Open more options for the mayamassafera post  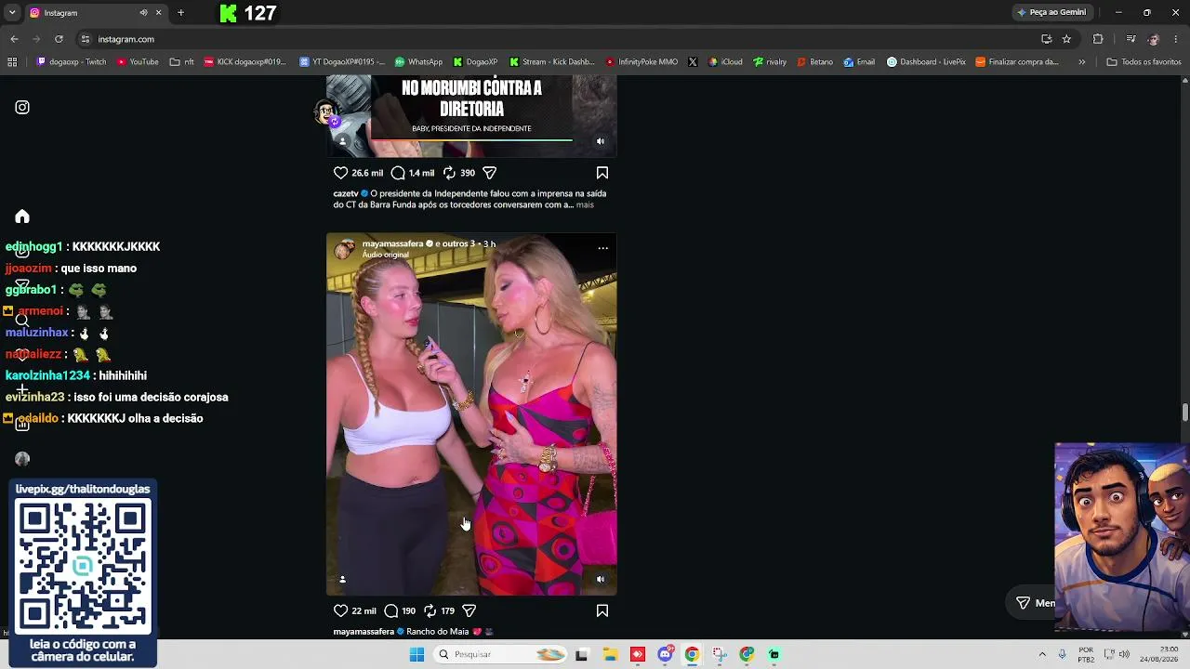point(602,248)
